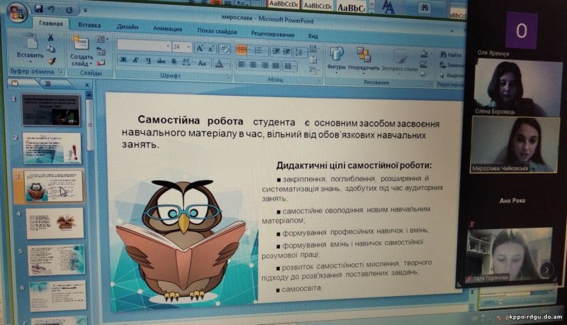Click the Increase list level indent icon

pyautogui.click(x=286, y=51)
